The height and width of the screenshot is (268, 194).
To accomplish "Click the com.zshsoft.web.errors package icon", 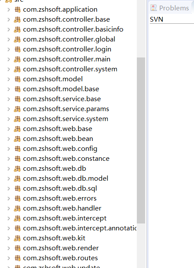I will [17, 198].
